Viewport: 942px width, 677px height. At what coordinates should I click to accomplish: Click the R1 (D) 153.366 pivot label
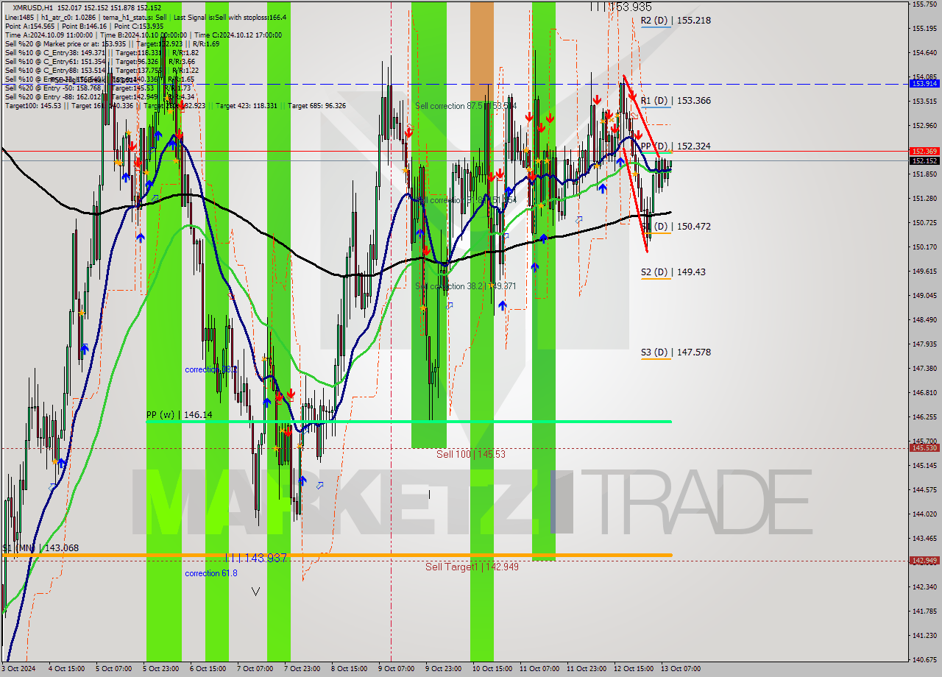coord(676,100)
